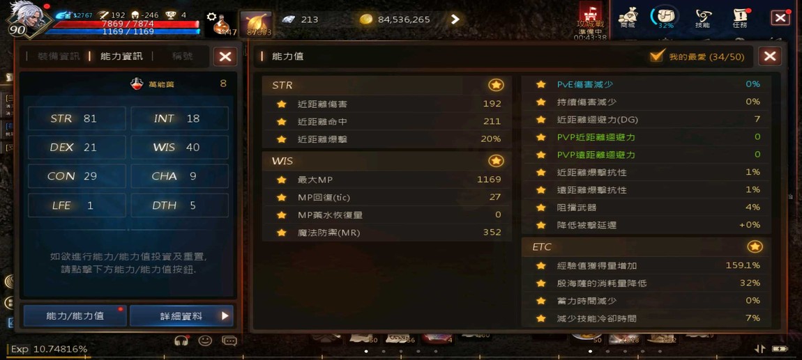
Task: Toggle favorite star on STR section header
Action: 496,85
